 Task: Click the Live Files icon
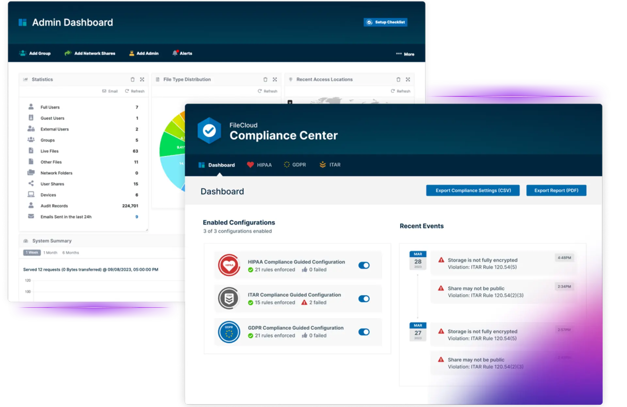click(x=31, y=151)
